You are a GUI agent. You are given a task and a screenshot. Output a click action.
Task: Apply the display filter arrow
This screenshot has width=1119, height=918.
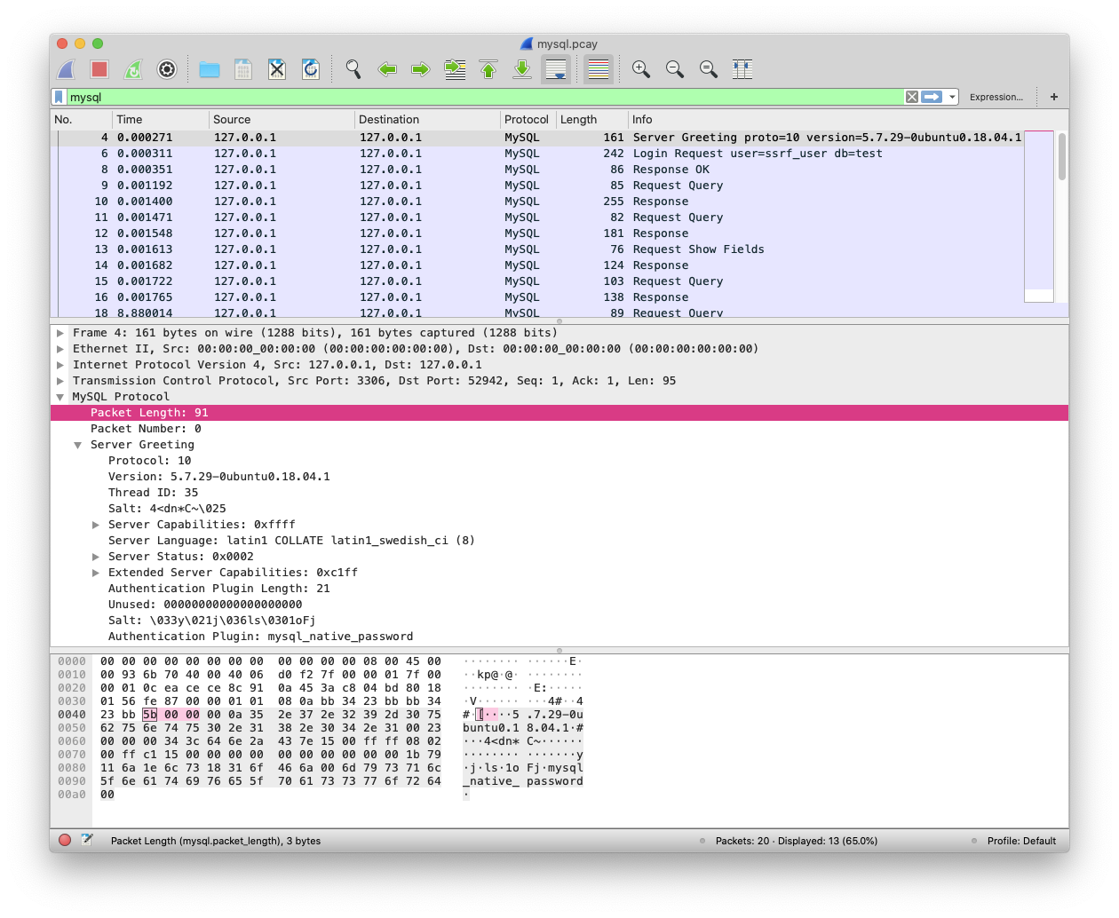[932, 97]
